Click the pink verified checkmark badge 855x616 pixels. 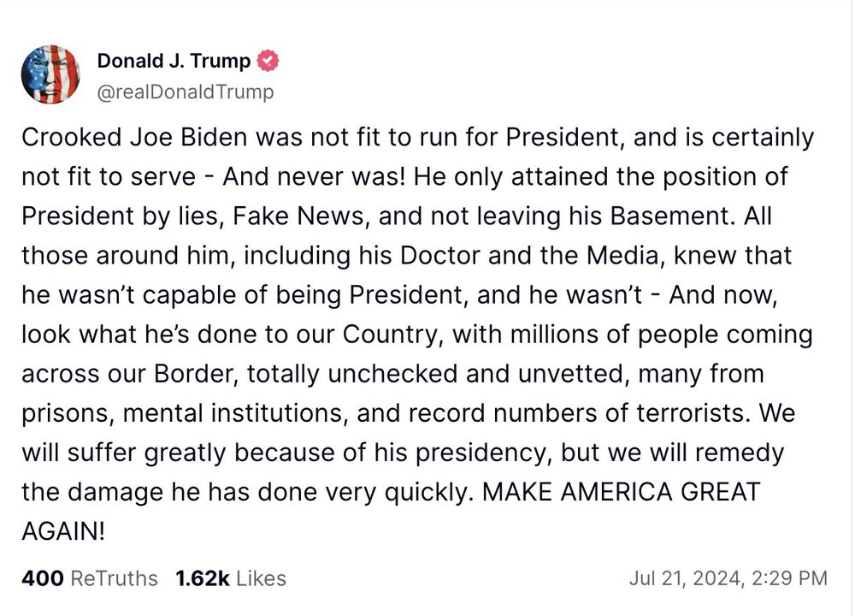(268, 60)
